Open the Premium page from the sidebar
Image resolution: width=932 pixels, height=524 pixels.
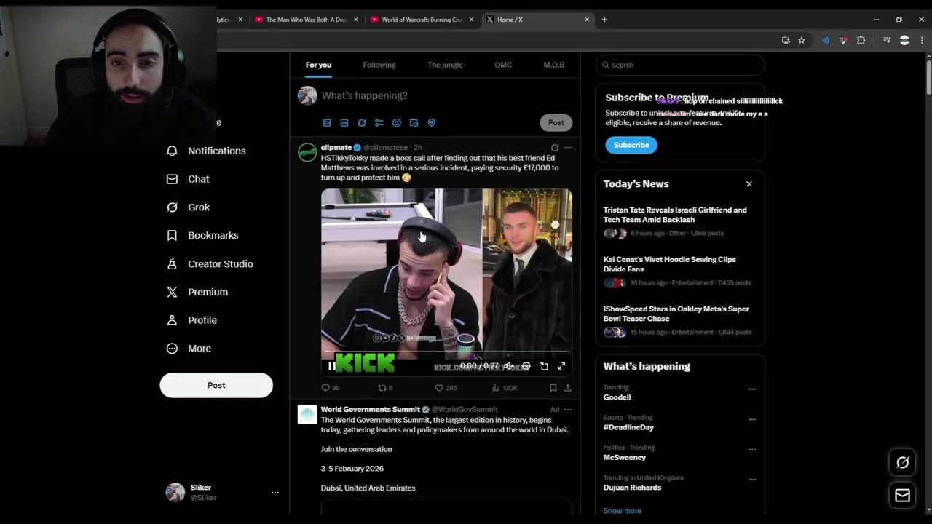[197, 292]
